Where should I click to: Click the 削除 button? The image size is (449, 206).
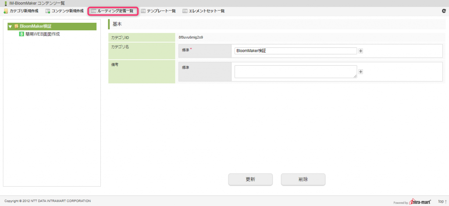click(x=303, y=179)
